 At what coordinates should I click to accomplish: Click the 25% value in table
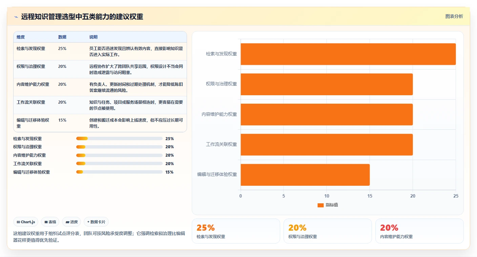click(x=62, y=49)
